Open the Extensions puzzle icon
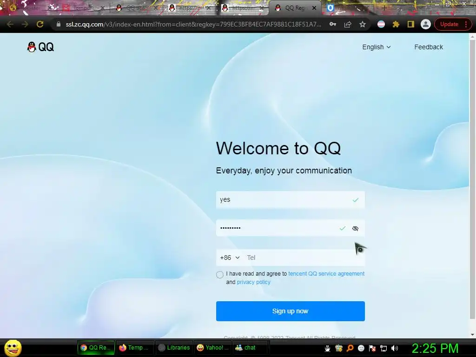 [396, 24]
